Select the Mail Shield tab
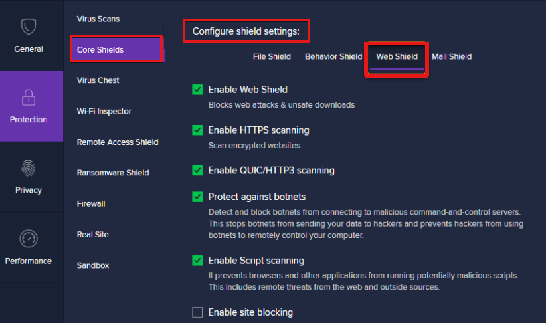Image resolution: width=546 pixels, height=323 pixels. tap(452, 57)
